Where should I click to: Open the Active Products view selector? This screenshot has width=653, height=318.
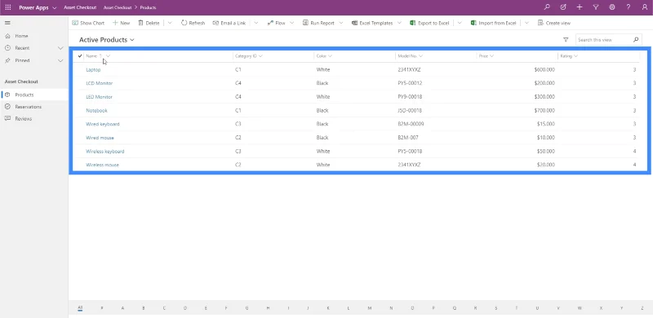107,40
